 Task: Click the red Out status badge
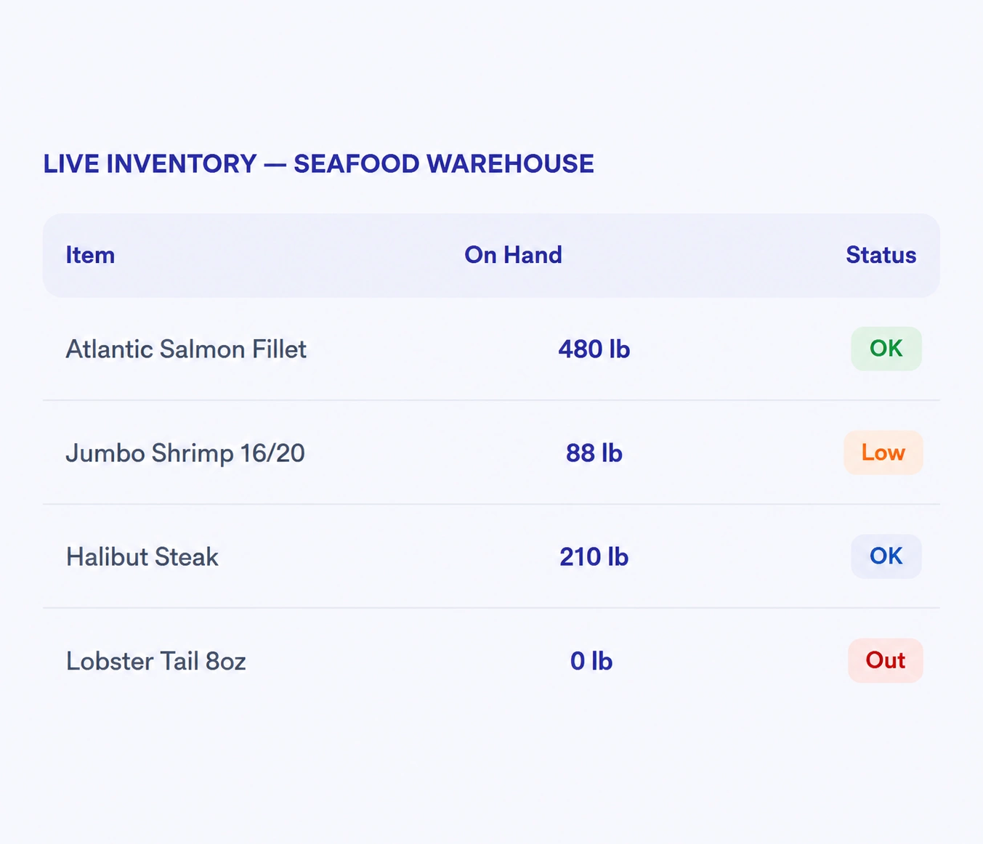click(886, 660)
